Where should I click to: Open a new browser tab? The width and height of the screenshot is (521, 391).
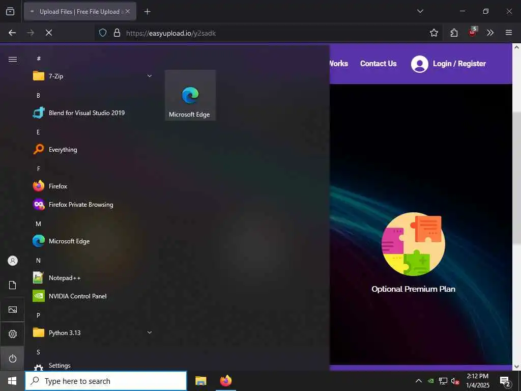pos(147,12)
